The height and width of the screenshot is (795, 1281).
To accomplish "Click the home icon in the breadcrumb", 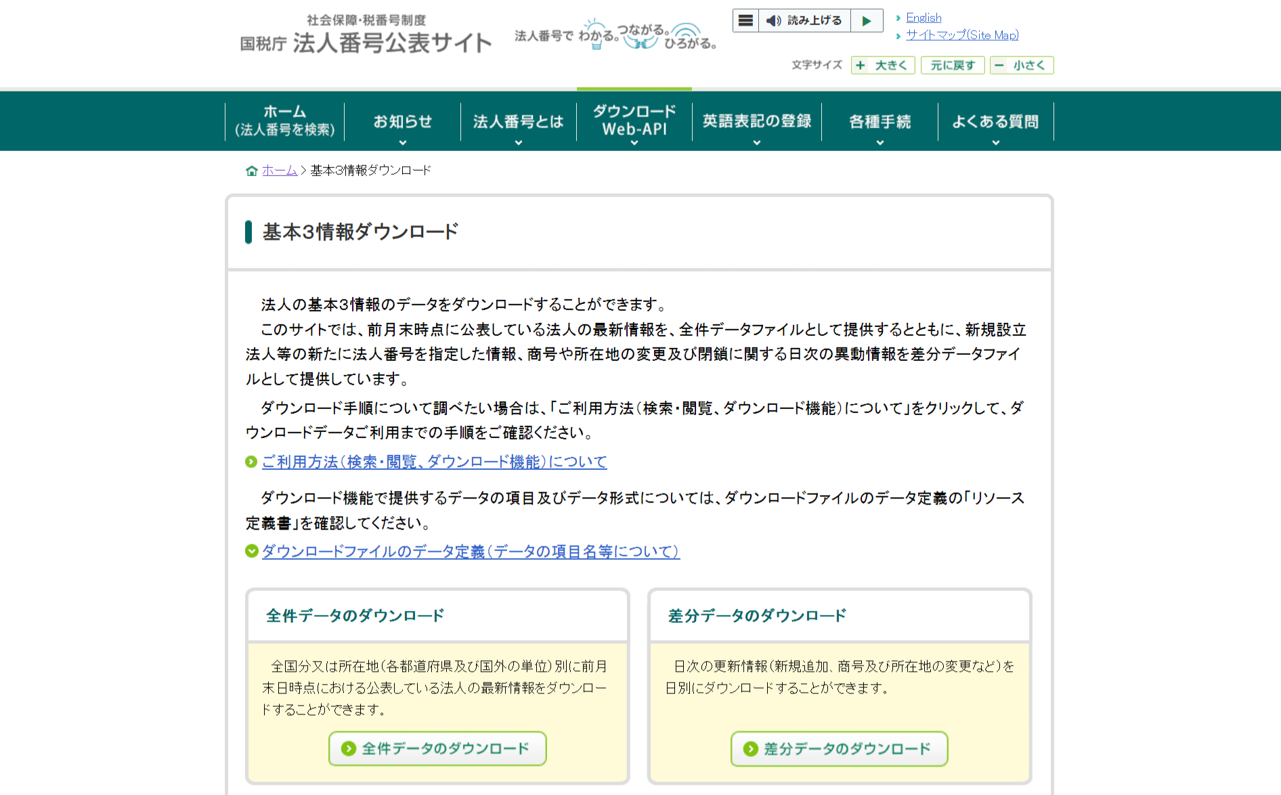I will point(252,171).
